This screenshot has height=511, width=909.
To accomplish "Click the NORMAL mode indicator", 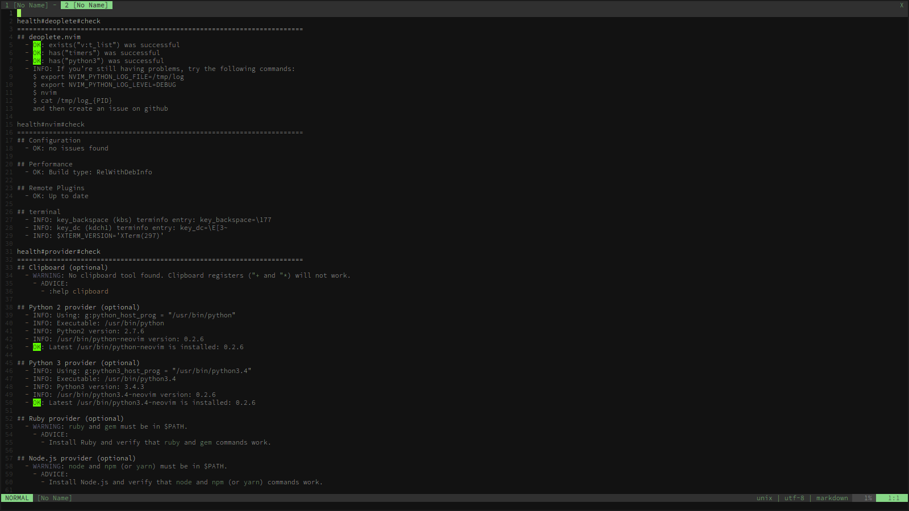I will pos(17,498).
